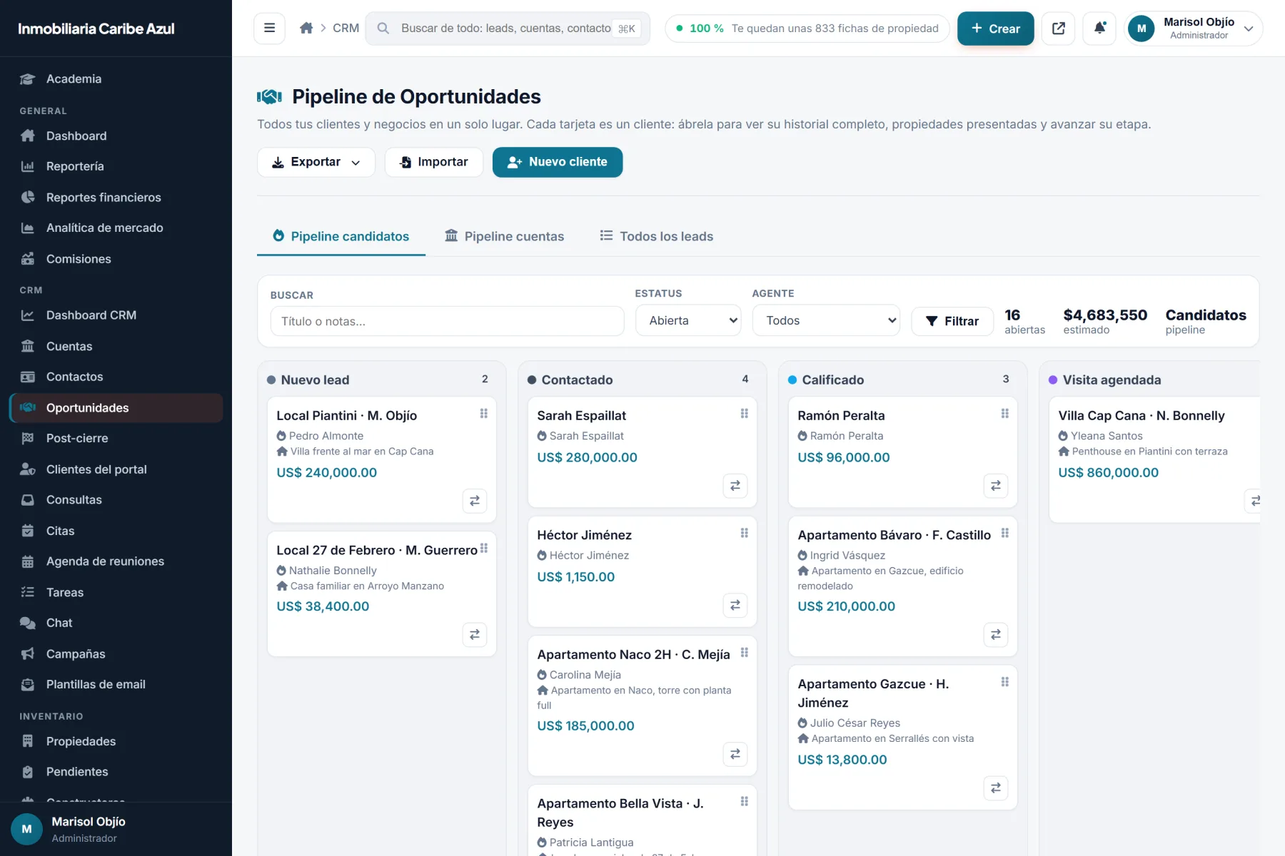1285x856 pixels.
Task: Click swap stage icon on Local 27 de Febrero card
Action: (475, 635)
